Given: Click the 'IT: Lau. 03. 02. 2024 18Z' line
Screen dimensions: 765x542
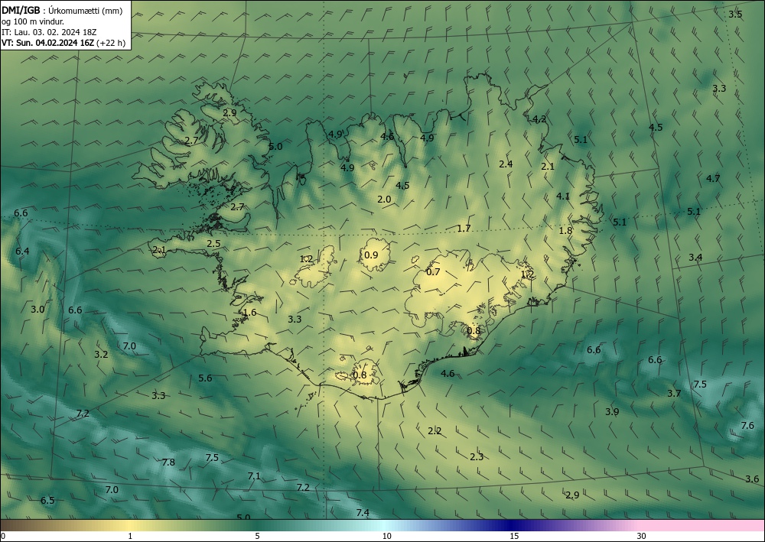Looking at the screenshot, I should click(x=49, y=32).
